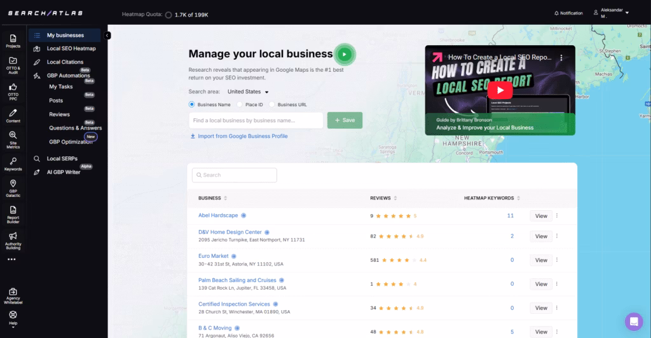Viewport: 651px width, 338px height.
Task: Play the green tutorial video button
Action: 344,55
